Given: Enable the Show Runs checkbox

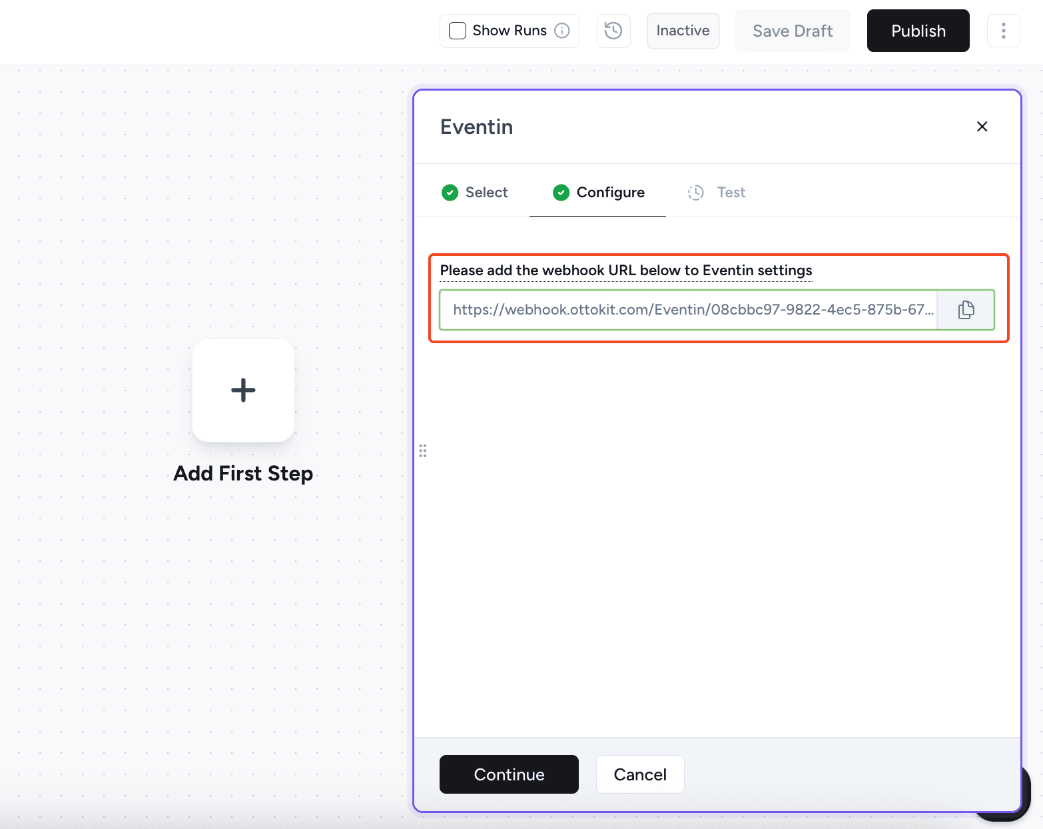Looking at the screenshot, I should point(458,31).
